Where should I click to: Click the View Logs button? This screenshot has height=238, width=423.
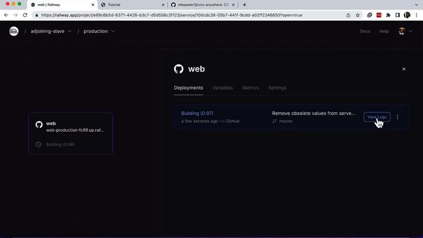point(377,117)
